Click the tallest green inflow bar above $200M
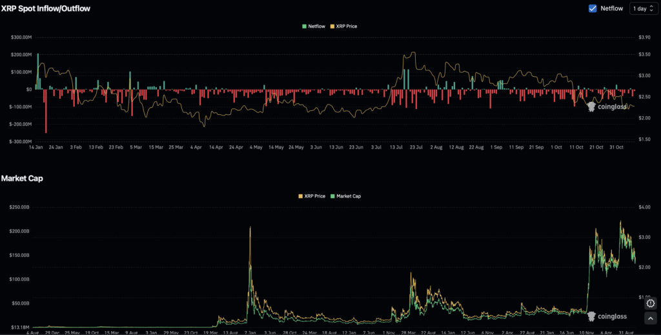661x335 pixels. (38, 71)
